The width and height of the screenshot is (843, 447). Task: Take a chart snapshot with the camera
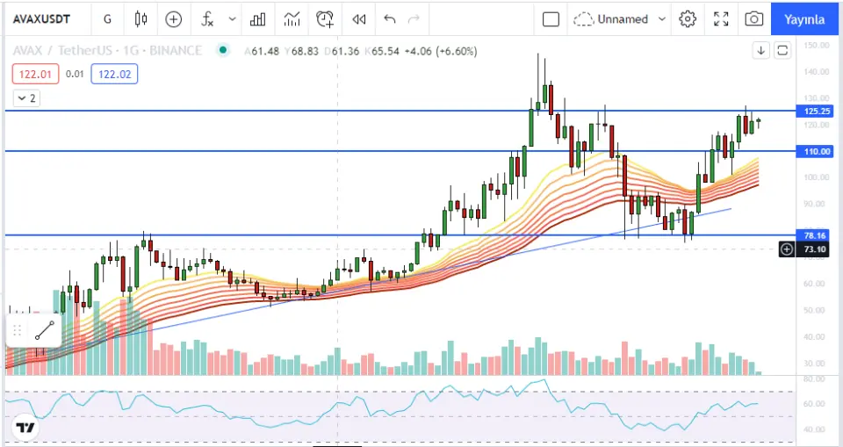[753, 18]
